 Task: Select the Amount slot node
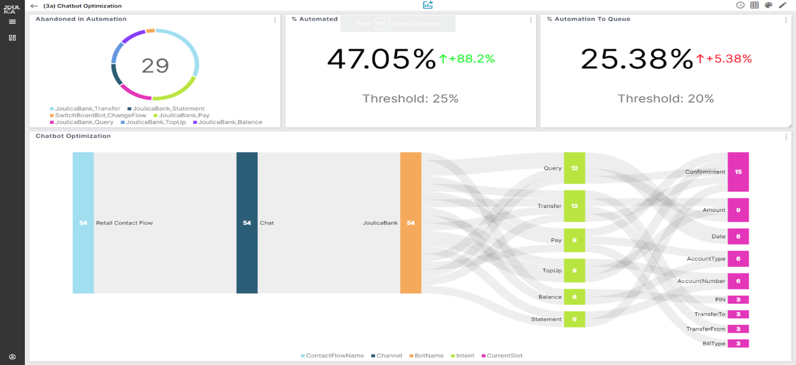tap(738, 210)
